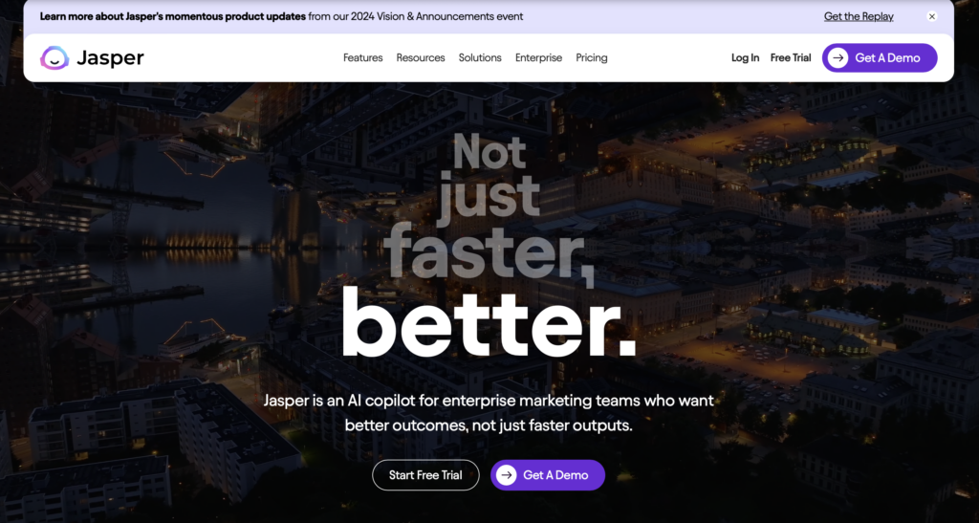Dismiss the announcement banner with the X
Screen dimensions: 979x523
(x=931, y=16)
